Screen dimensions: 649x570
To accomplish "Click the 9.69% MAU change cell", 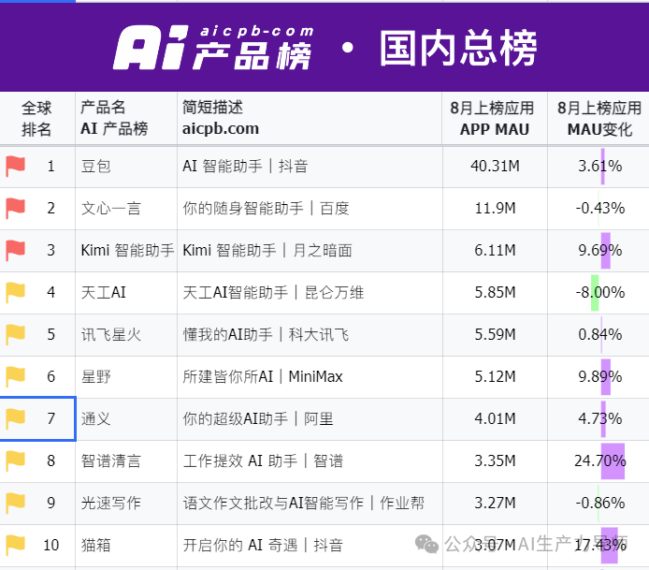I will 599,251.
